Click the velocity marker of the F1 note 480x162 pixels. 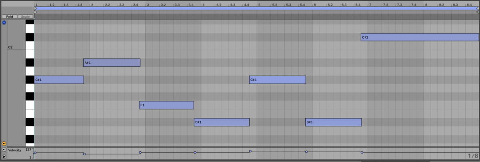pos(140,152)
